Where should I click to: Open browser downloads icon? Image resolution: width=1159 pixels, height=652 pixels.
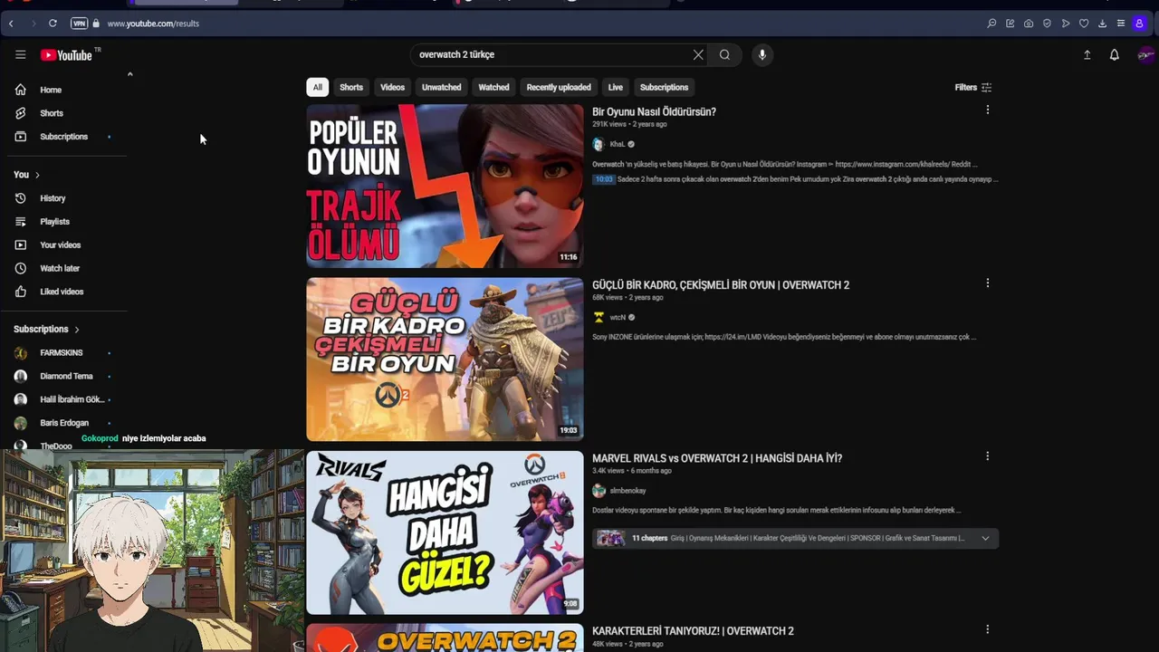(x=1102, y=24)
